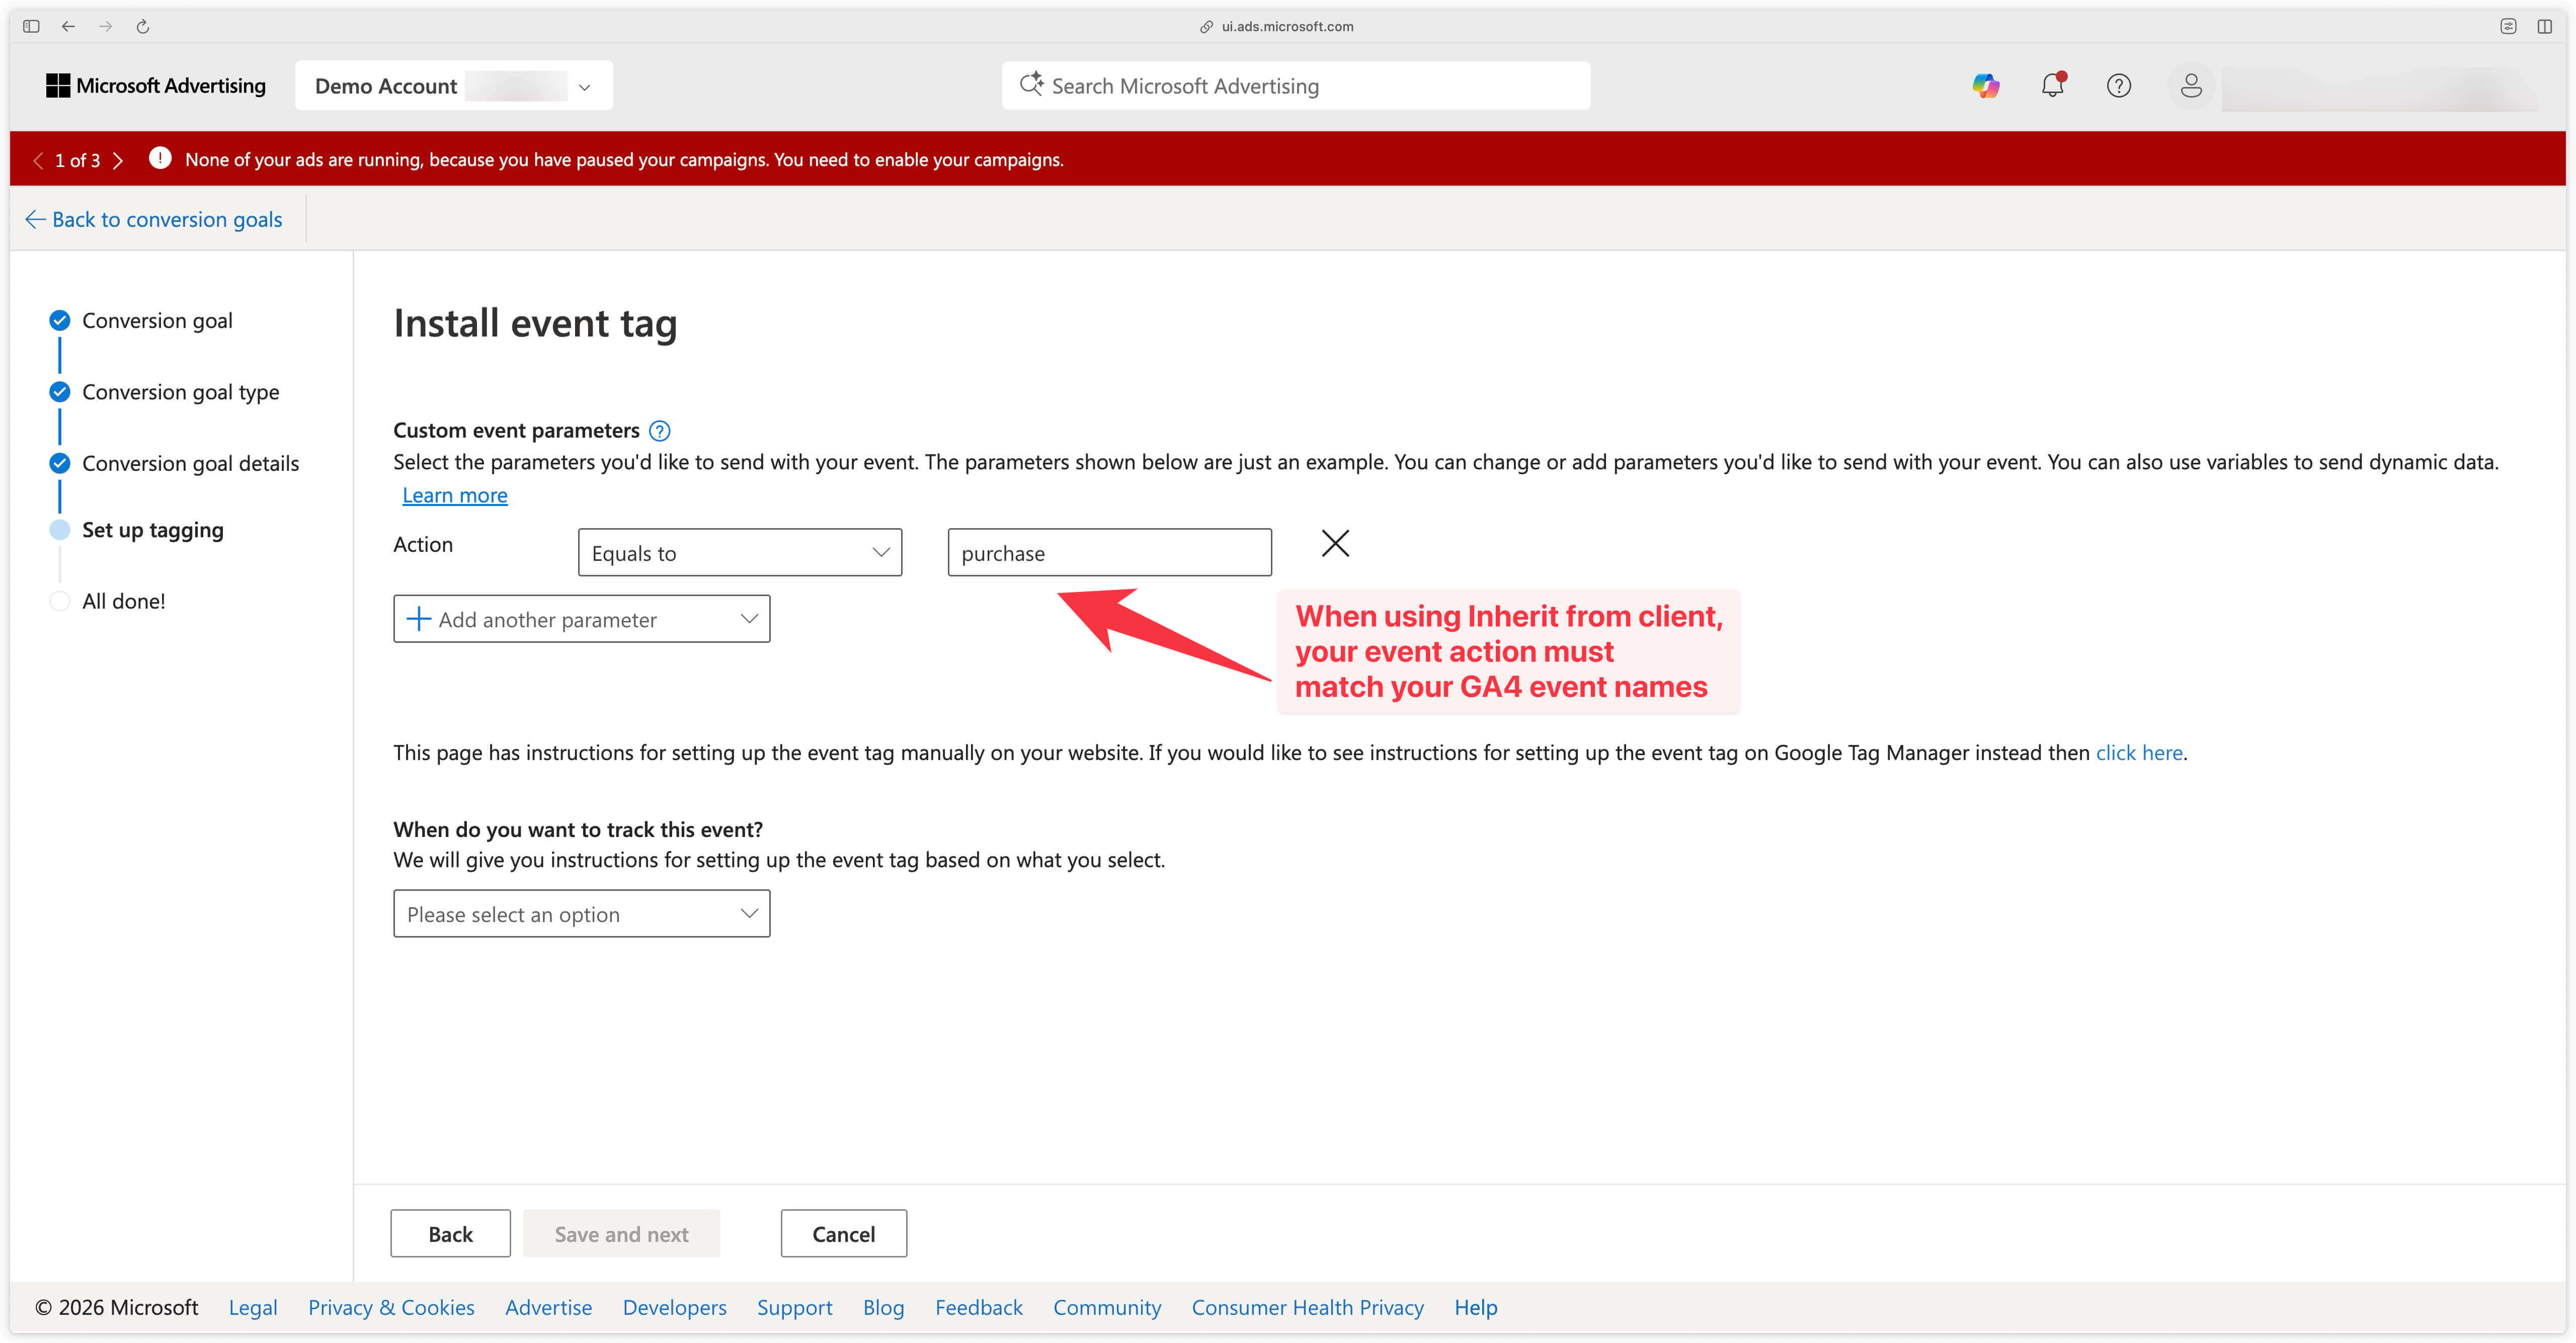Open the Please select an option dropdown
The width and height of the screenshot is (2576, 1343).
pos(581,913)
